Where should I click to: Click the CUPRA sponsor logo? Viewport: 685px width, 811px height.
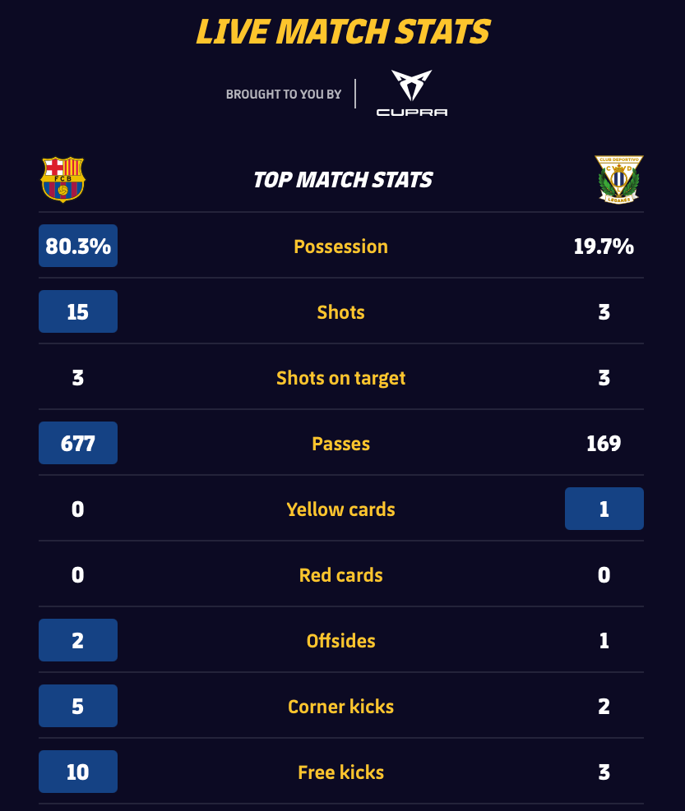coord(412,93)
